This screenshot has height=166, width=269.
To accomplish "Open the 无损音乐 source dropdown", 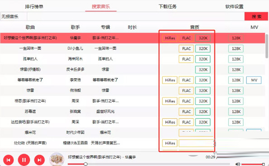I will (14, 16).
